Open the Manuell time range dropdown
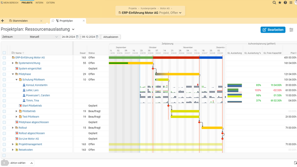The width and height of the screenshot is (297, 167). tap(44, 37)
